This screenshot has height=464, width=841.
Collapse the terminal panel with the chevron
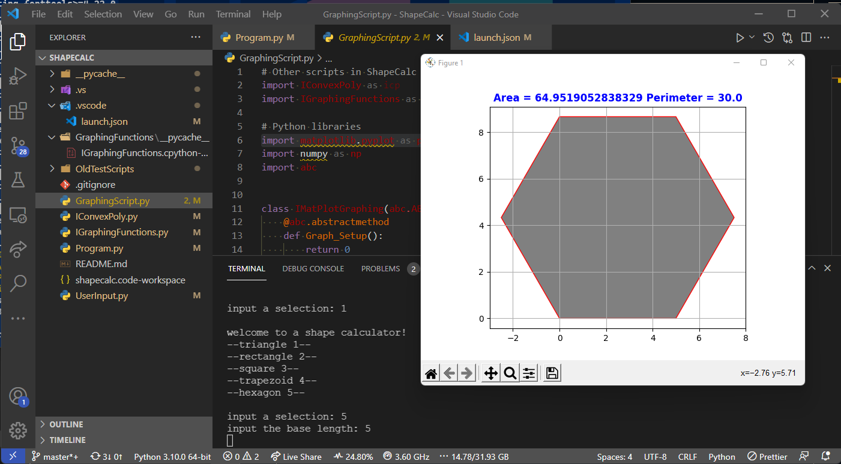tap(813, 268)
